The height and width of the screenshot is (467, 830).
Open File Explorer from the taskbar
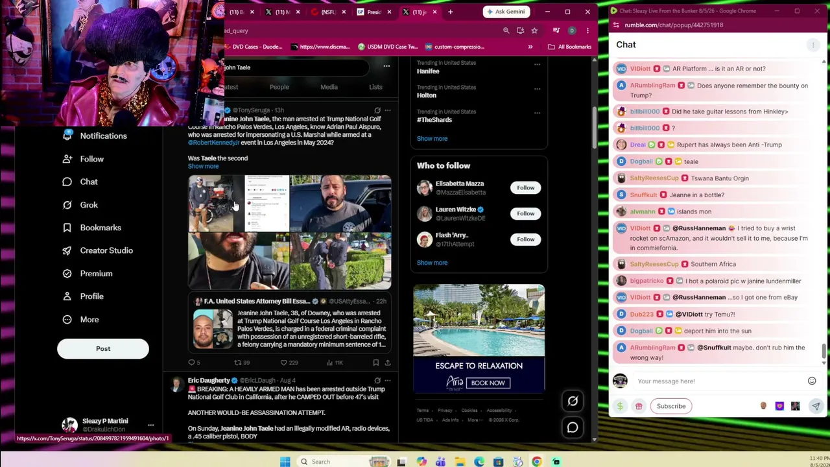[x=460, y=462]
